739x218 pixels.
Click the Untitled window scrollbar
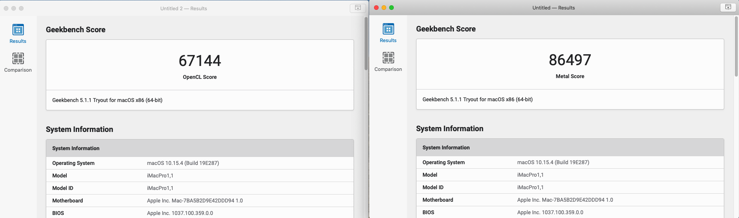(x=736, y=46)
